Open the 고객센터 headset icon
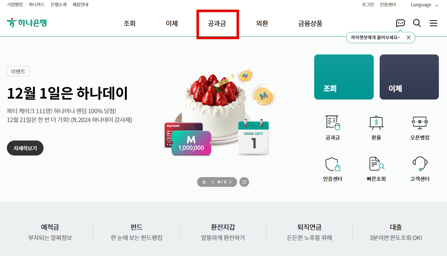 (420, 164)
